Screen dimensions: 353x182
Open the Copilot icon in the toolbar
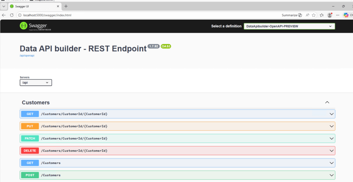(x=346, y=15)
